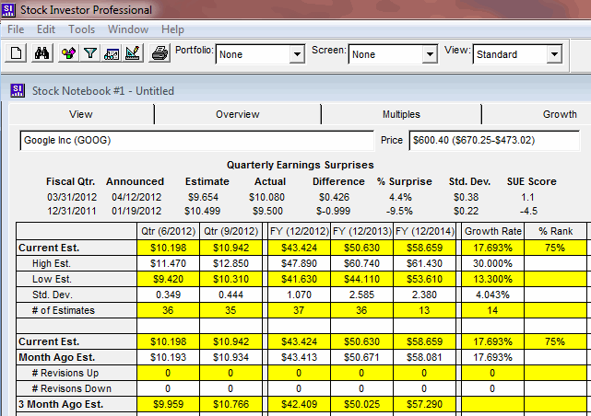Expand the Portfolio dropdown
Viewport: 591px width, 416px height.
tap(296, 55)
